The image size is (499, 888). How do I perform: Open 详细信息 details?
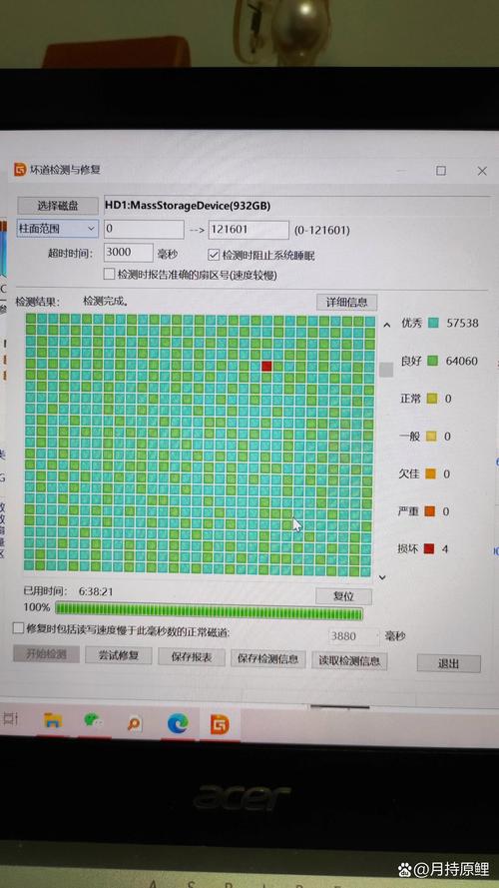point(346,302)
